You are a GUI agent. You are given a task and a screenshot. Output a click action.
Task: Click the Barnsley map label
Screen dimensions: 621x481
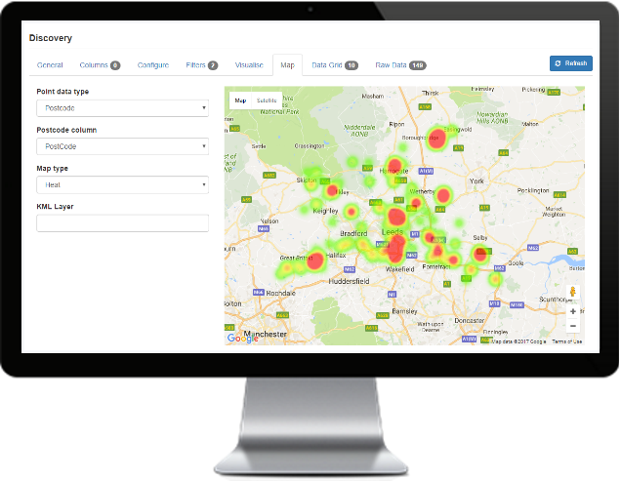(404, 311)
